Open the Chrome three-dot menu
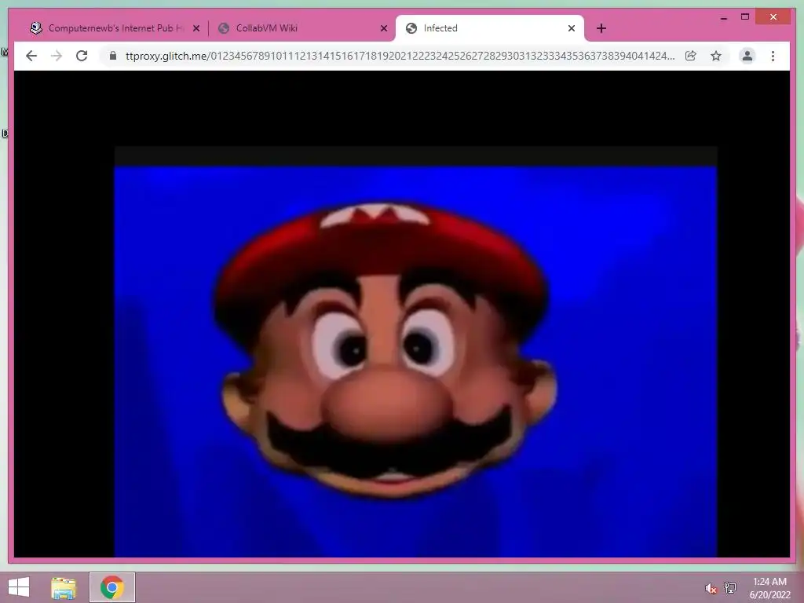The width and height of the screenshot is (804, 603). (x=773, y=56)
